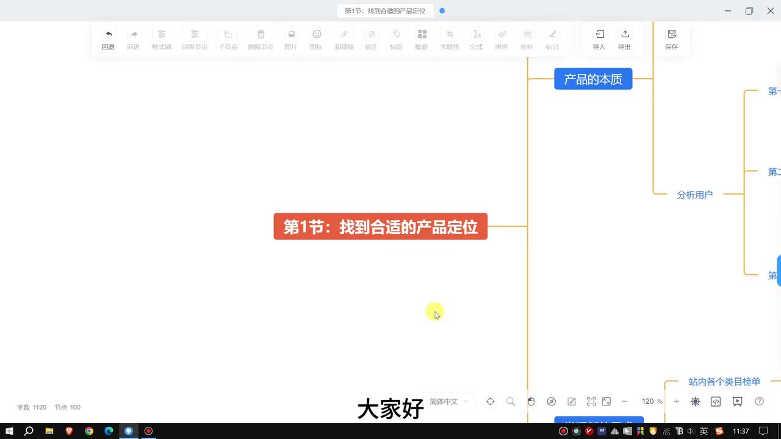Image resolution: width=781 pixels, height=439 pixels.
Task: Click the screen recorder taskbar icon
Action: click(x=148, y=431)
